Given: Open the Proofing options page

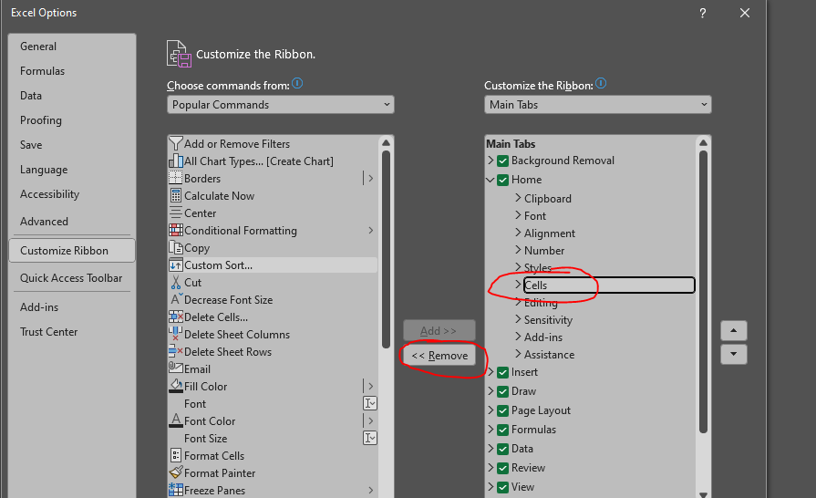Looking at the screenshot, I should [x=41, y=120].
